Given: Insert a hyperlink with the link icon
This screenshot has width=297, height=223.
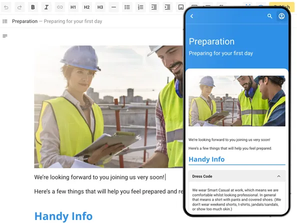Looking at the screenshot, I should click(59, 7).
